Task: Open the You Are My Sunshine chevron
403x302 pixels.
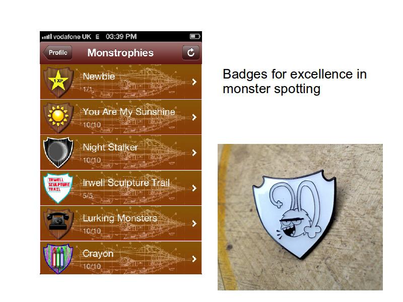Action: click(x=194, y=117)
